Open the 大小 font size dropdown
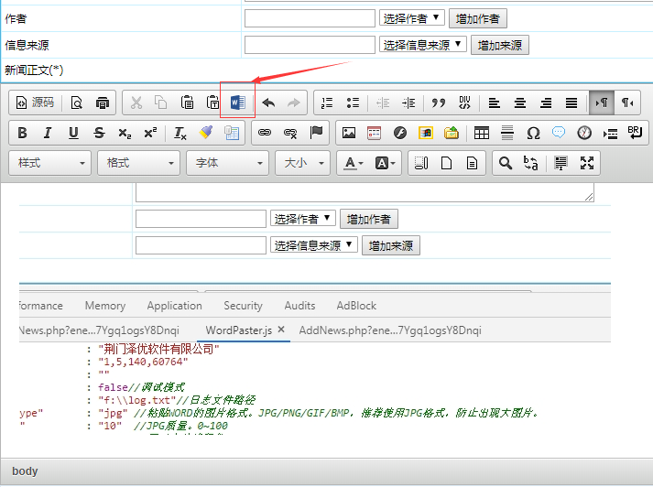 pos(302,163)
